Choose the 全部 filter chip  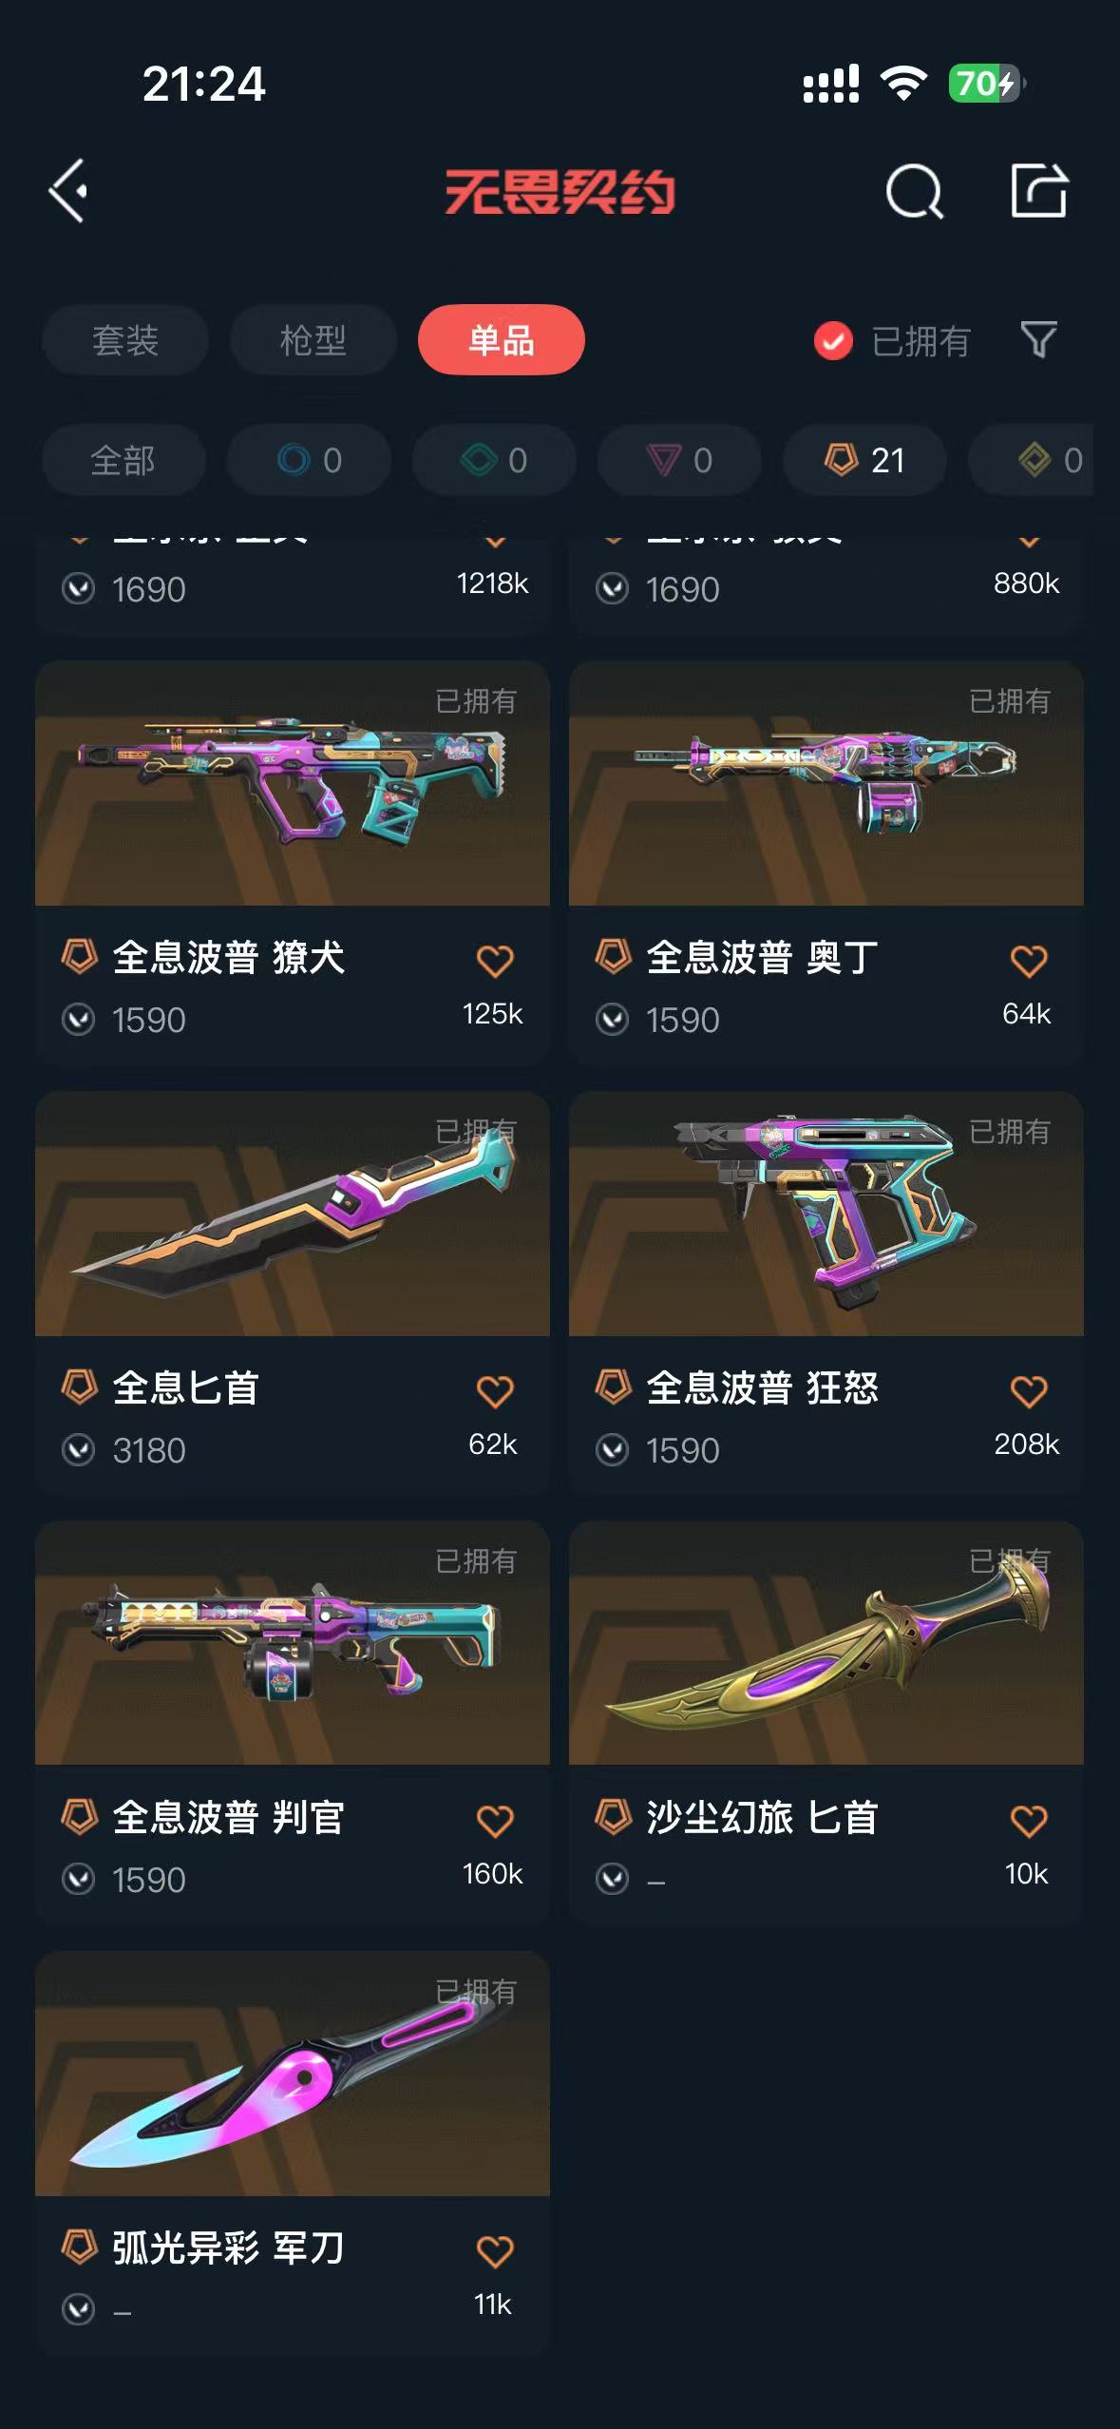point(123,460)
